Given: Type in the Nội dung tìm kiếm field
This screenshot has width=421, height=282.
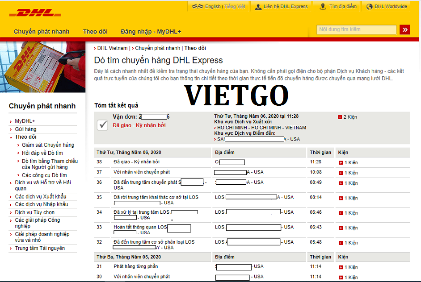Looking at the screenshot, I should coord(356,29).
